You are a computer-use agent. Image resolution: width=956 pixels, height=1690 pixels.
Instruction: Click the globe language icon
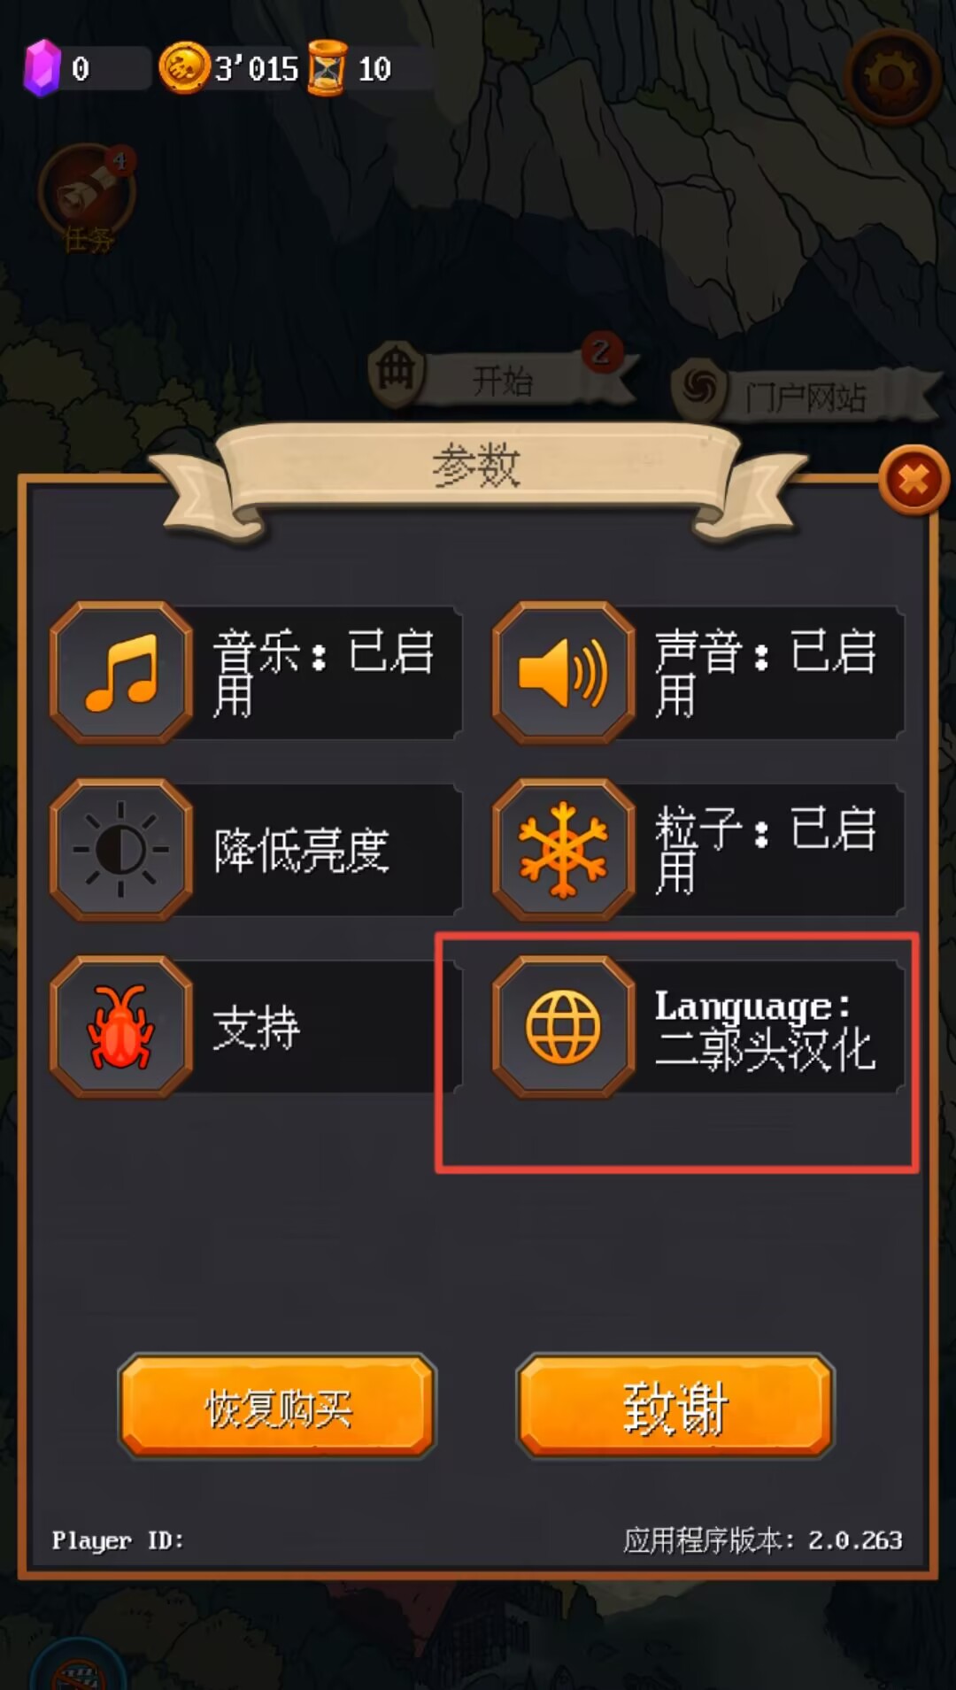[x=564, y=1027]
